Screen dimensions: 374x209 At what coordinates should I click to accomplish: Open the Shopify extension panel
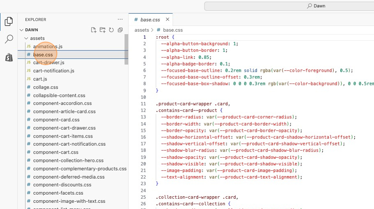click(9, 57)
